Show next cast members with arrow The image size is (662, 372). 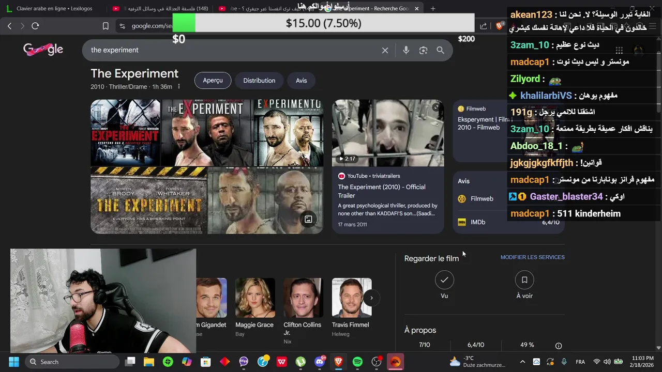point(371,298)
